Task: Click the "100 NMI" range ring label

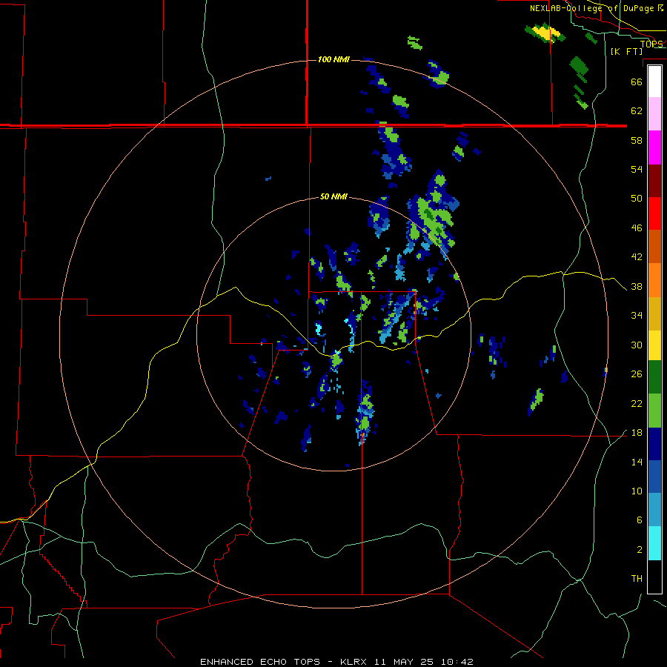Action: 333,59
